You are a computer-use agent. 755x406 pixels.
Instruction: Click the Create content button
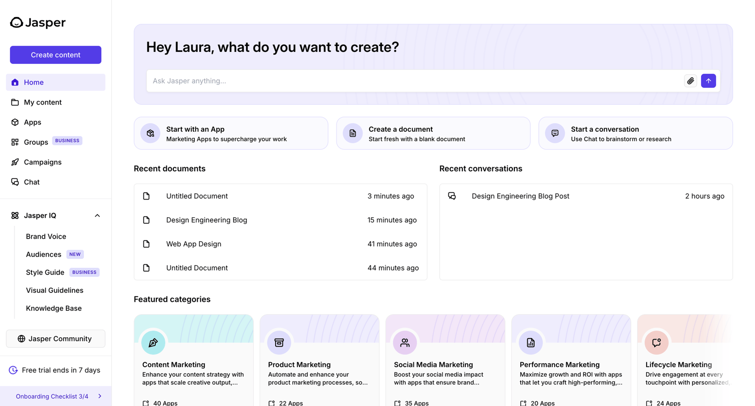(55, 55)
